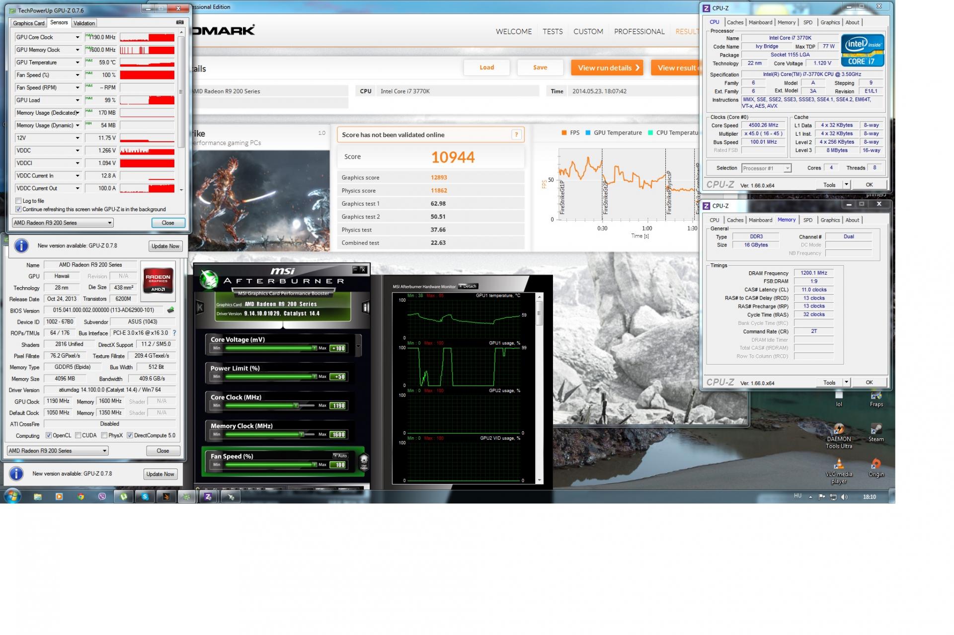Click the Update Now button

pyautogui.click(x=165, y=246)
